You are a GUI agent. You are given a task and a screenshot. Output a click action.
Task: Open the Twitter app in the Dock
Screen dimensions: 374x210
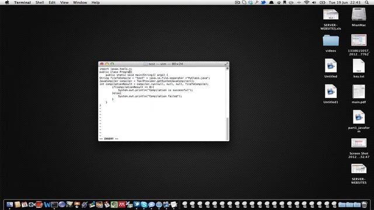coord(137,204)
